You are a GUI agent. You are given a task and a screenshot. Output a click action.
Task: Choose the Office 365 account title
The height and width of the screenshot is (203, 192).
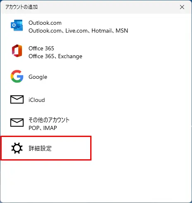pyautogui.click(x=41, y=48)
